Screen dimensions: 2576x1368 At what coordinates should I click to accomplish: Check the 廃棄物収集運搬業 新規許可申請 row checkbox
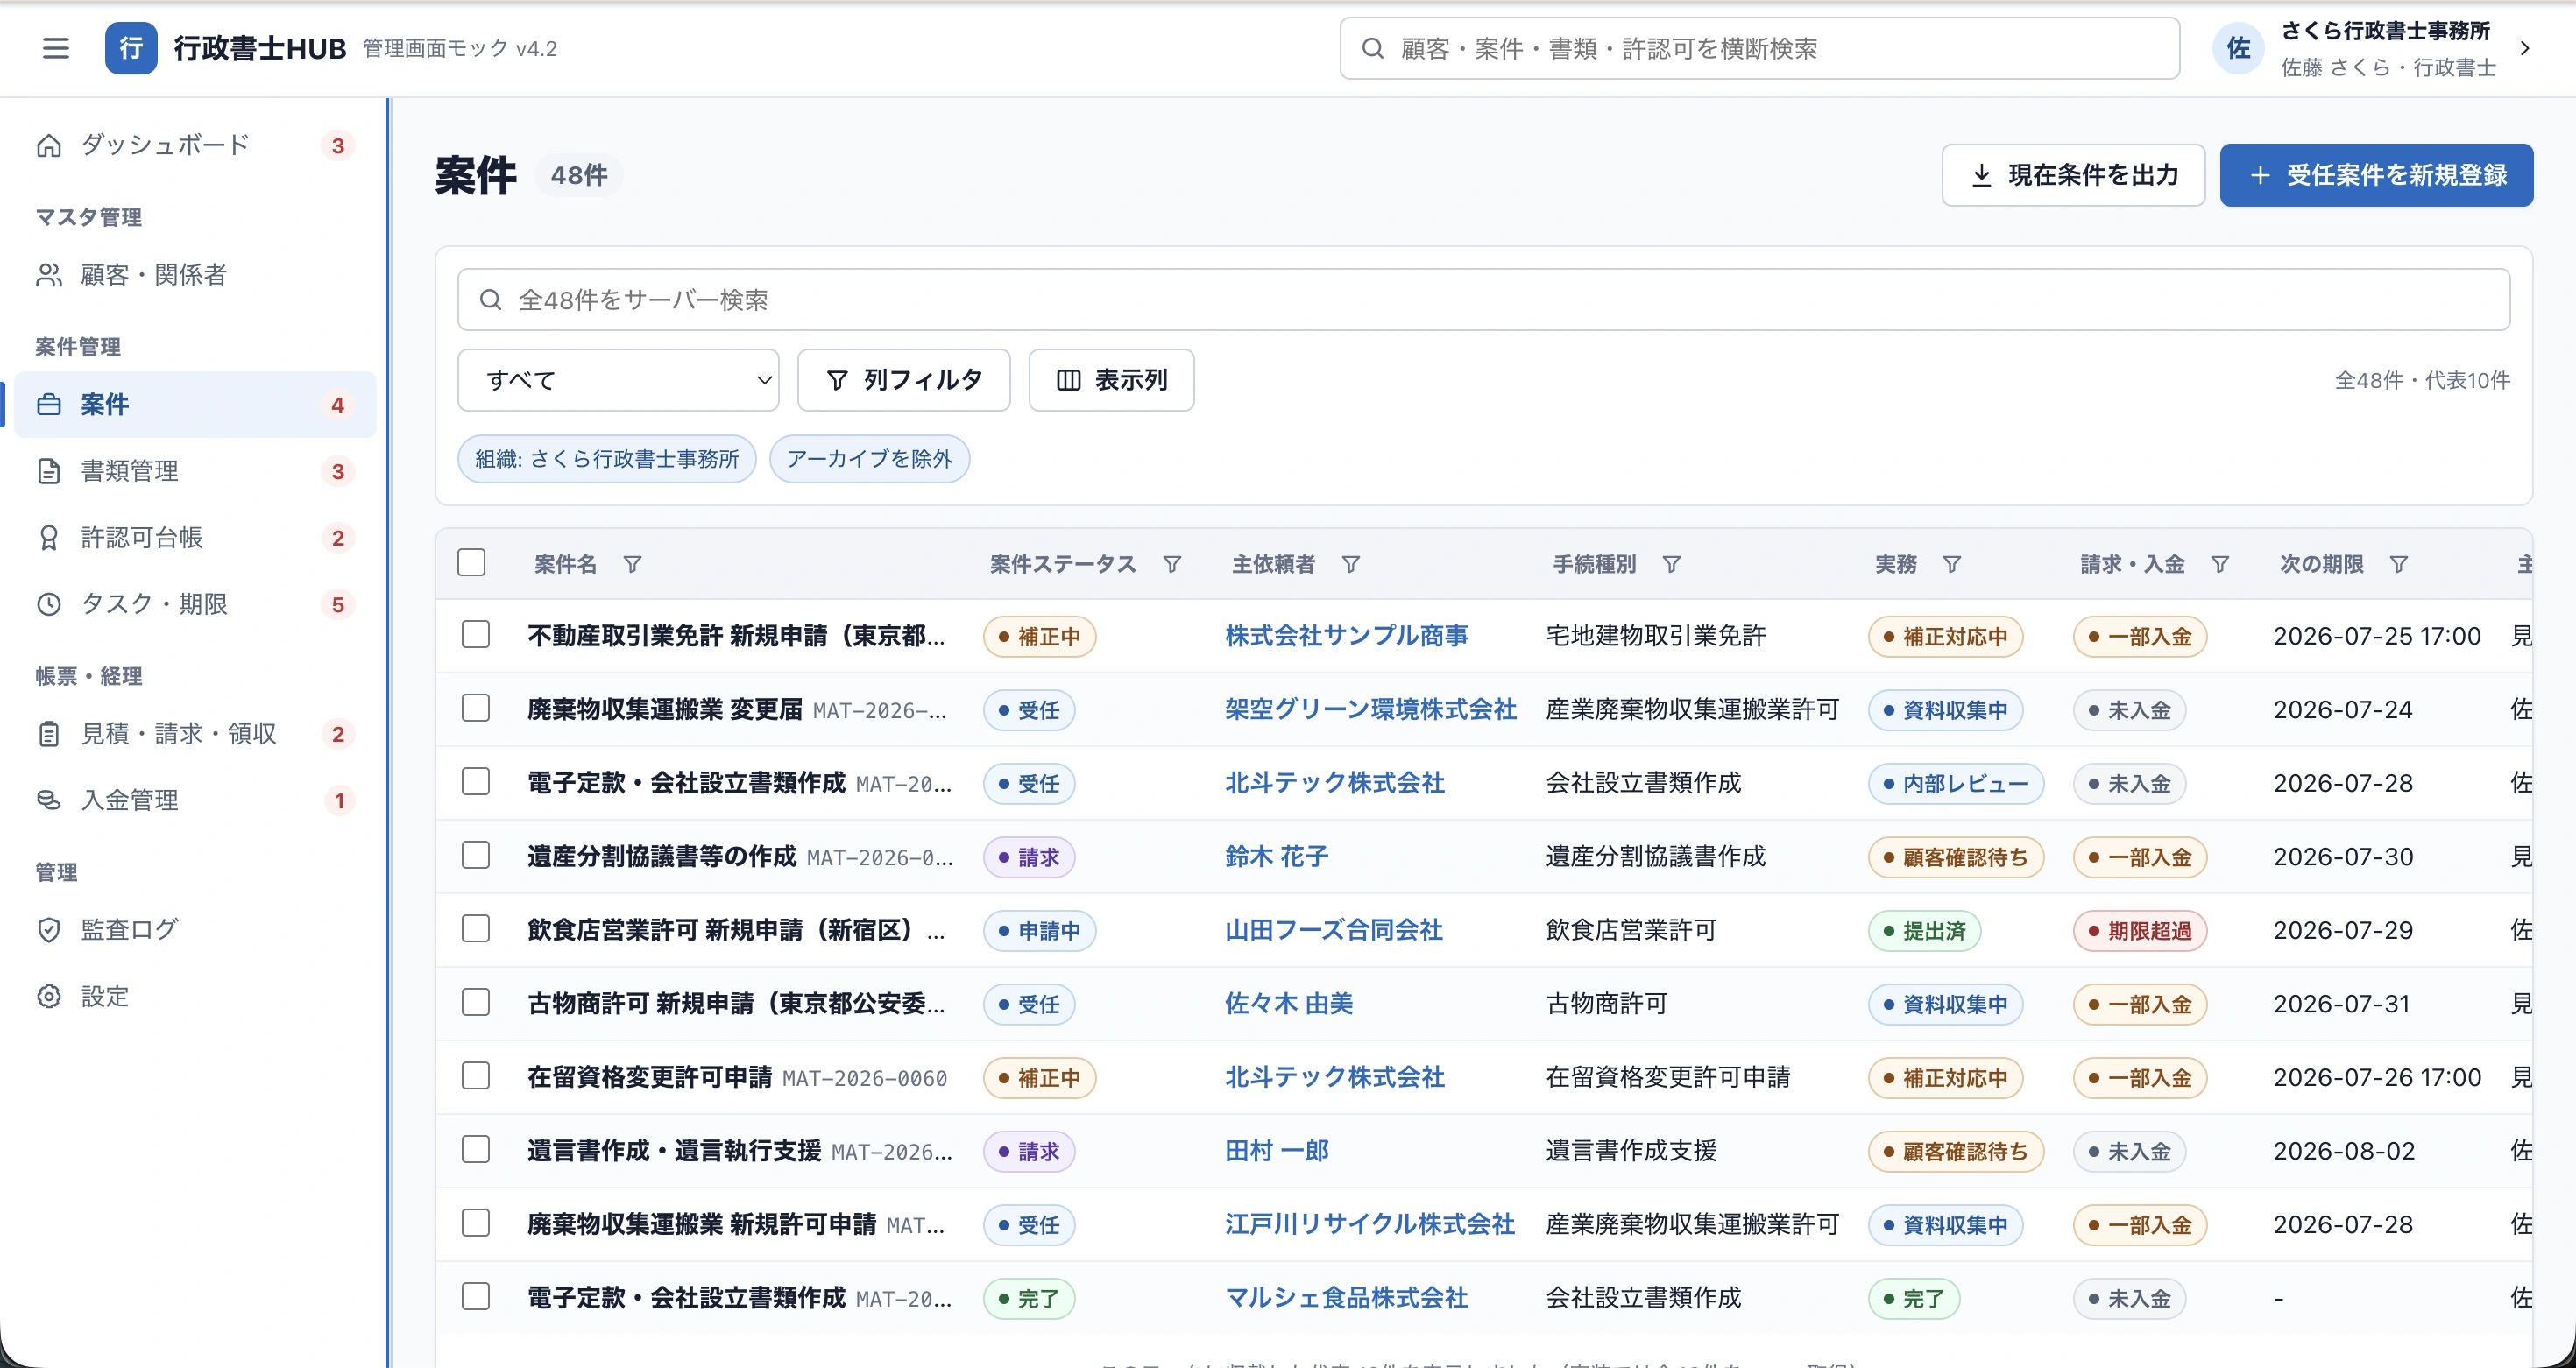click(x=476, y=1223)
